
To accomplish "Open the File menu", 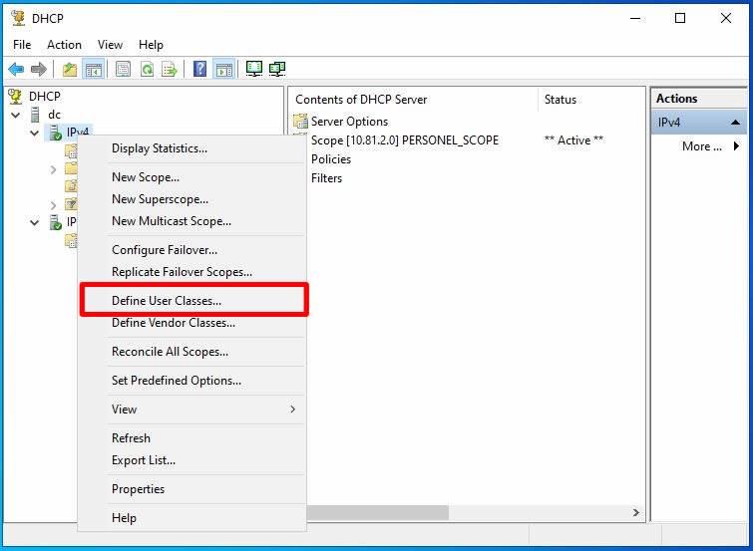I will (22, 45).
